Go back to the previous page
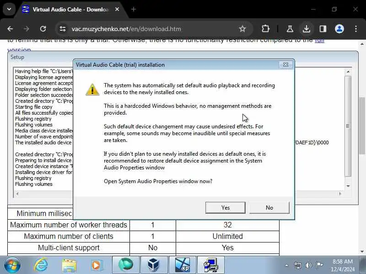Viewport: 366px width, 274px height. click(x=10, y=29)
